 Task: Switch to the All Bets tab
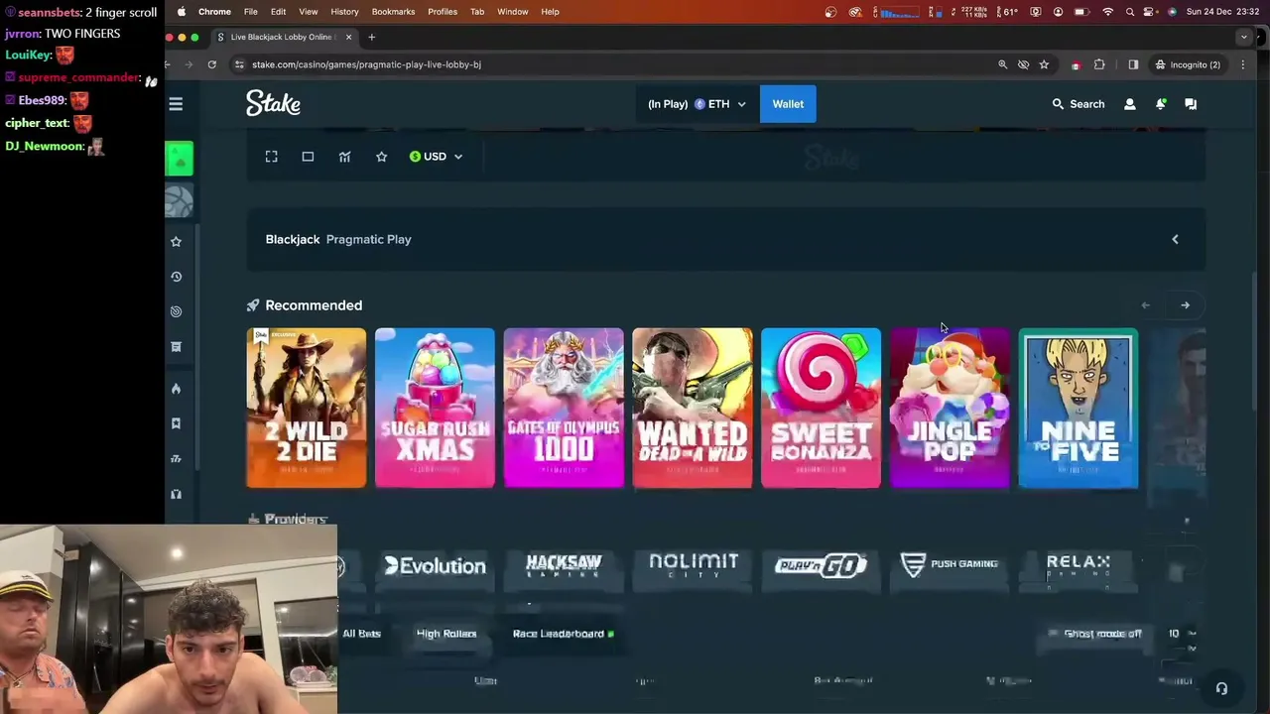pyautogui.click(x=361, y=634)
